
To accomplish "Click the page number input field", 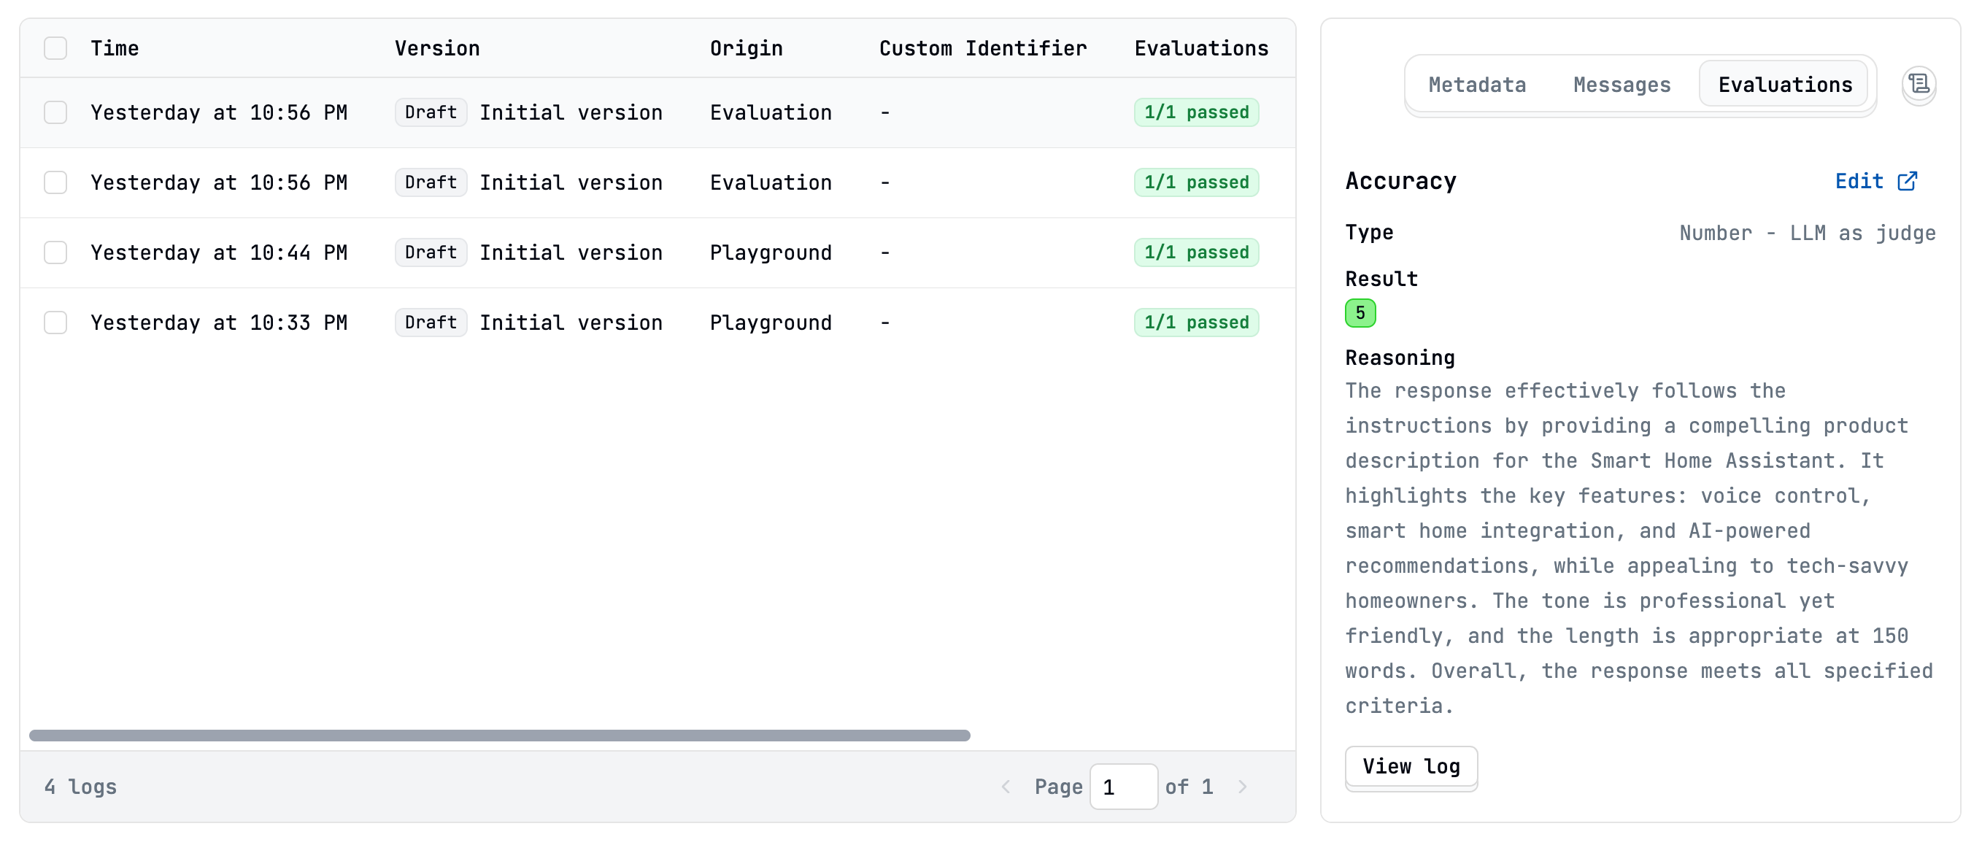I will (1124, 787).
